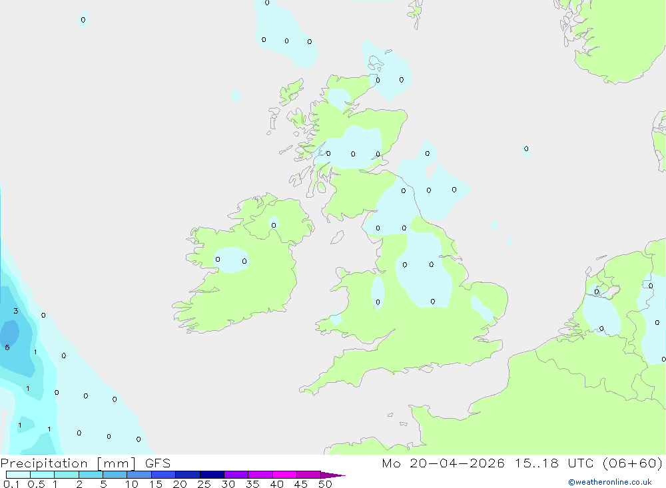
Task: Pick the 15–20 mm legend color swatch
Action: pos(163,475)
